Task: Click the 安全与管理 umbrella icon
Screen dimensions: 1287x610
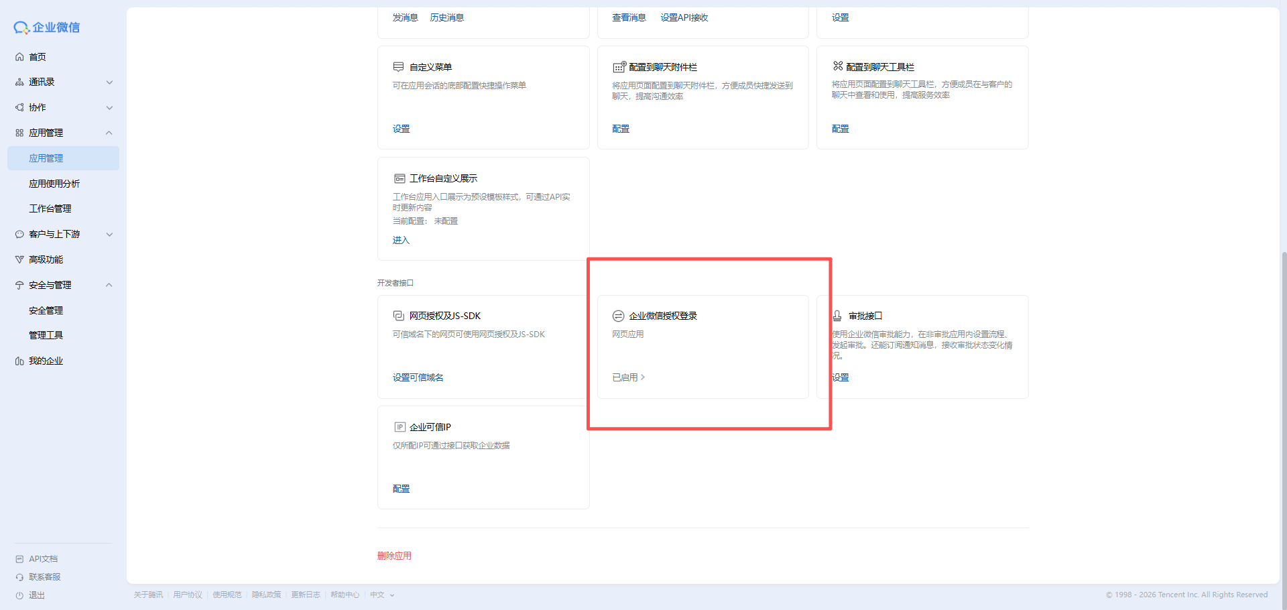Action: tap(19, 285)
